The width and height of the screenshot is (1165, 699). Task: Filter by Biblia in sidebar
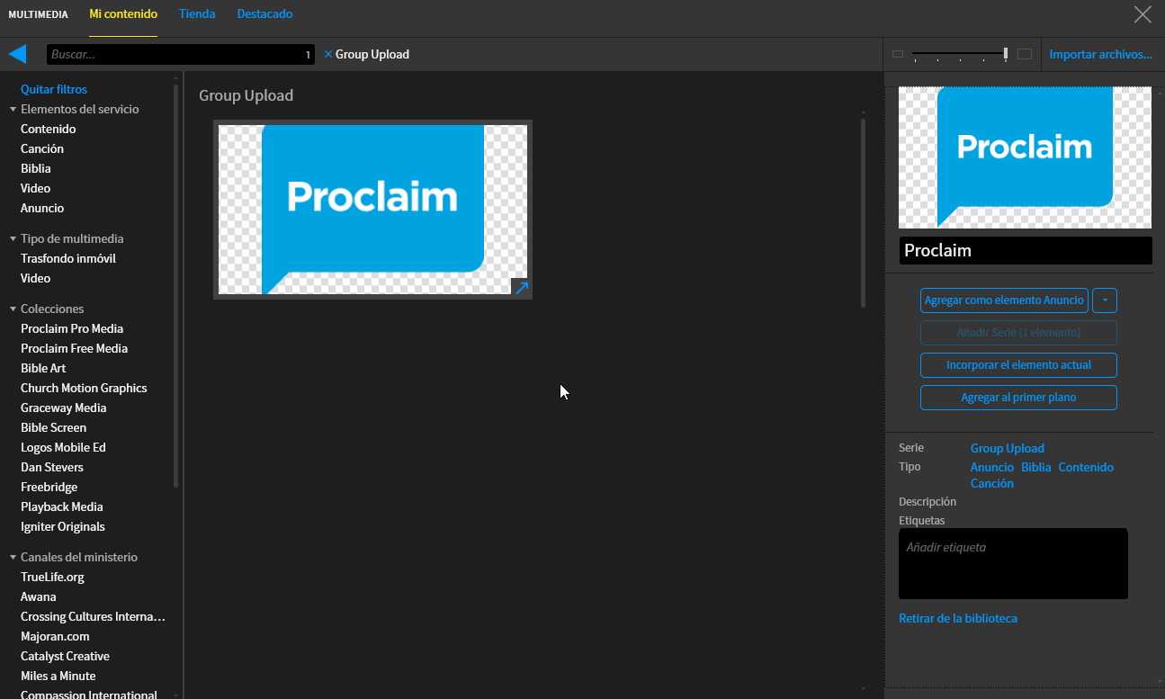coord(36,168)
